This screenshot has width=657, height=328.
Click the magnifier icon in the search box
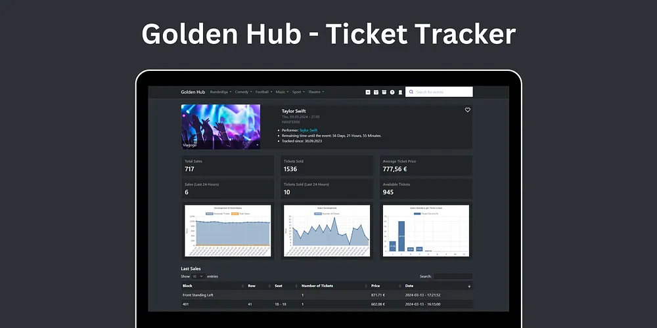point(411,92)
